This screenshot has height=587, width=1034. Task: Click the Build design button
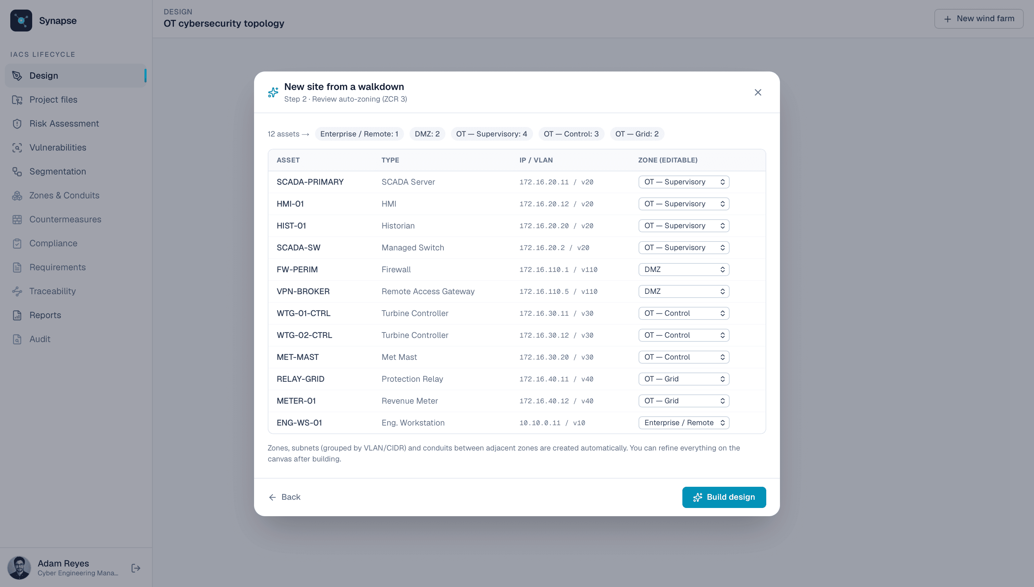pyautogui.click(x=724, y=497)
